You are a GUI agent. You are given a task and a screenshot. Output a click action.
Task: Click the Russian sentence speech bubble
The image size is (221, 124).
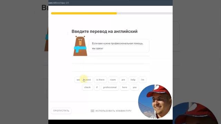[x=119, y=46]
